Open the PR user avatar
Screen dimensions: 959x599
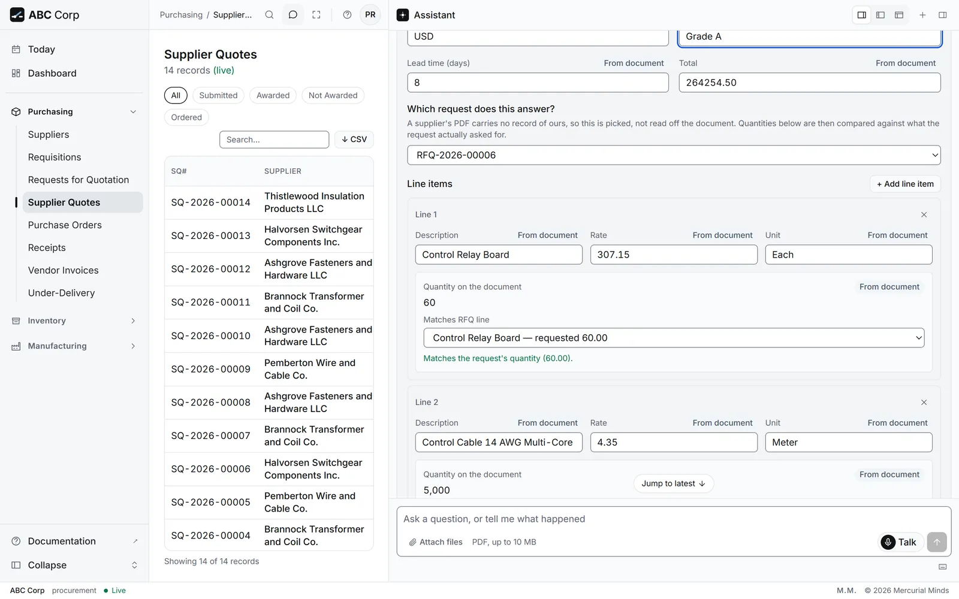(370, 15)
